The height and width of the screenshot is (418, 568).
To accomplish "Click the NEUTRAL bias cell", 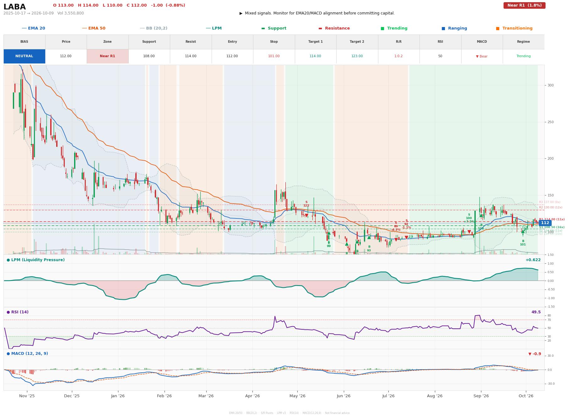I will click(x=24, y=56).
